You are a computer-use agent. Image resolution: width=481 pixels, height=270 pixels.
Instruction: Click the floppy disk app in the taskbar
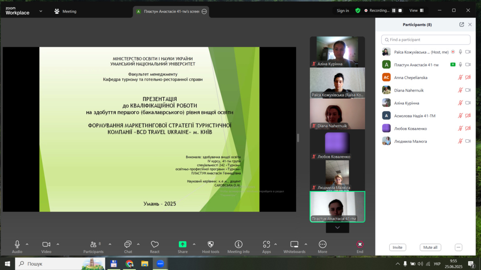113,264
